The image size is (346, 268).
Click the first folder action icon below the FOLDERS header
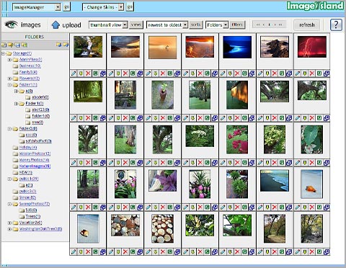click(4, 45)
